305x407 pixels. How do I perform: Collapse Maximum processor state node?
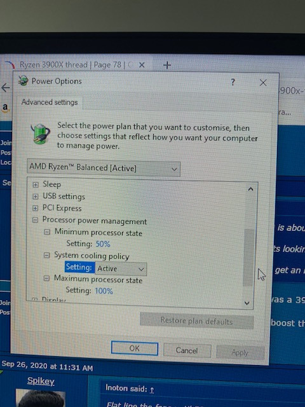pyautogui.click(x=46, y=279)
